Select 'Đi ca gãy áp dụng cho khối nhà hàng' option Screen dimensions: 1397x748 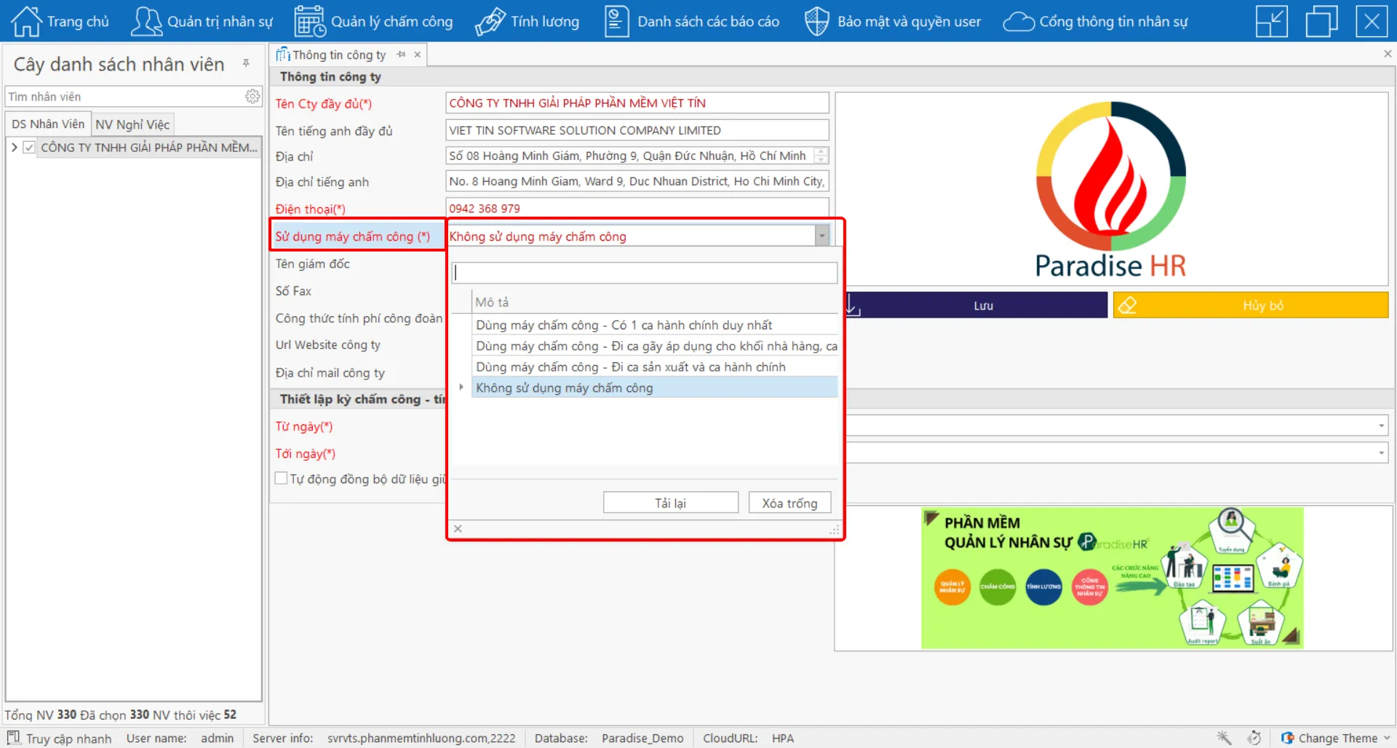click(655, 346)
